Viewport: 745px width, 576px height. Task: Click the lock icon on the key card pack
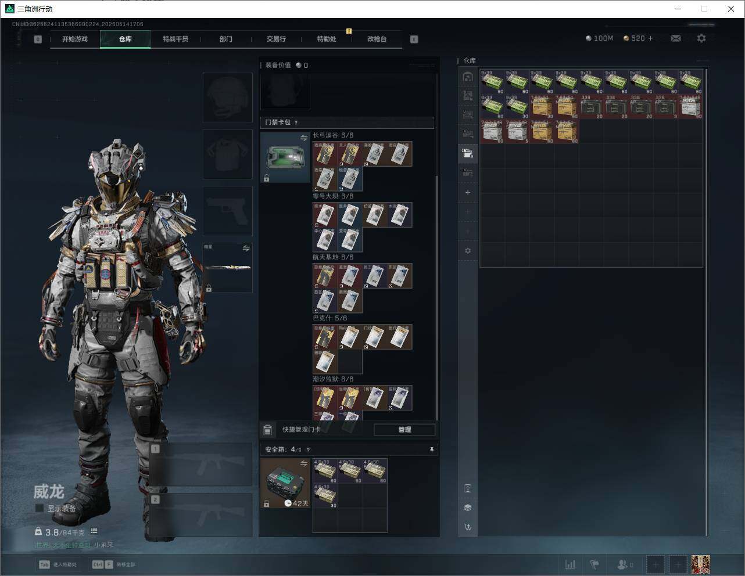click(x=266, y=178)
